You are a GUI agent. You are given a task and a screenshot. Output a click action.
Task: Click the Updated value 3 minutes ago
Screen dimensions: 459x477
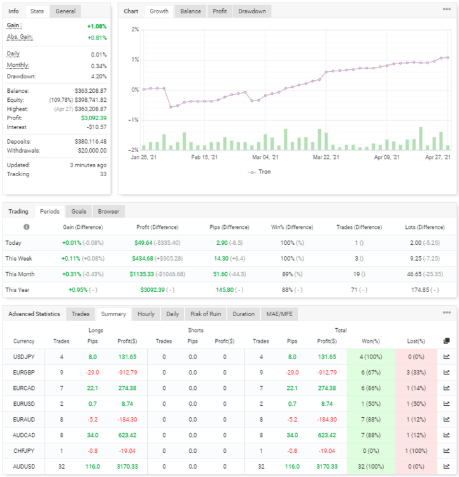88,165
